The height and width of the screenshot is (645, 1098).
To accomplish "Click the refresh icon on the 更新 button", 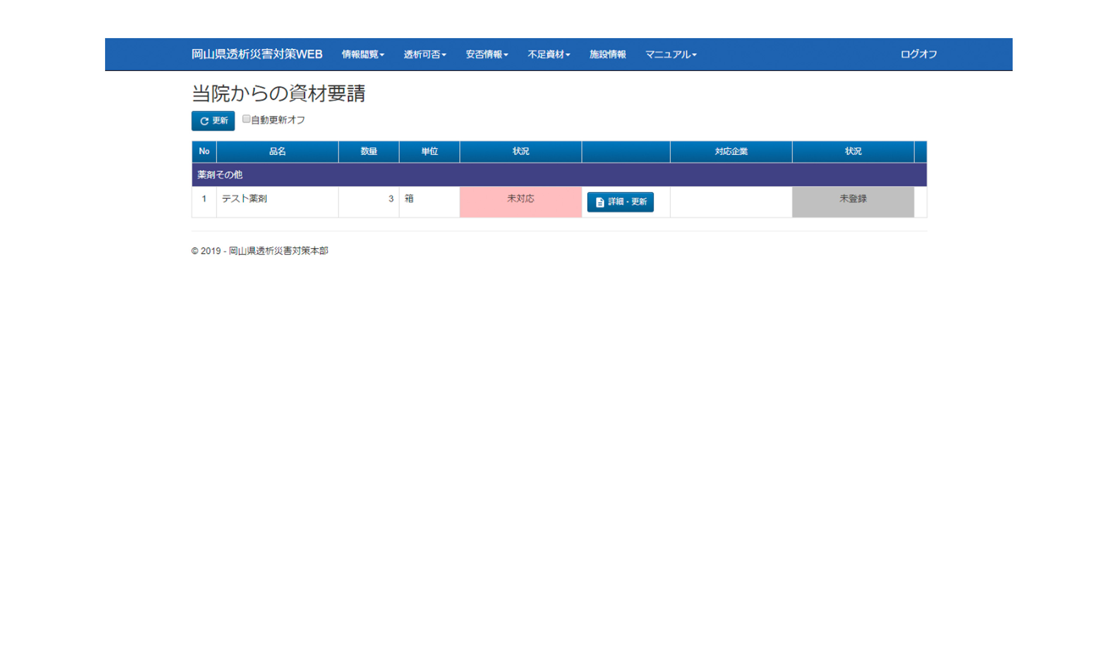I will tap(204, 121).
